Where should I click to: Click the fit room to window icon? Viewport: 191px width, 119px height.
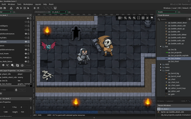138,18
